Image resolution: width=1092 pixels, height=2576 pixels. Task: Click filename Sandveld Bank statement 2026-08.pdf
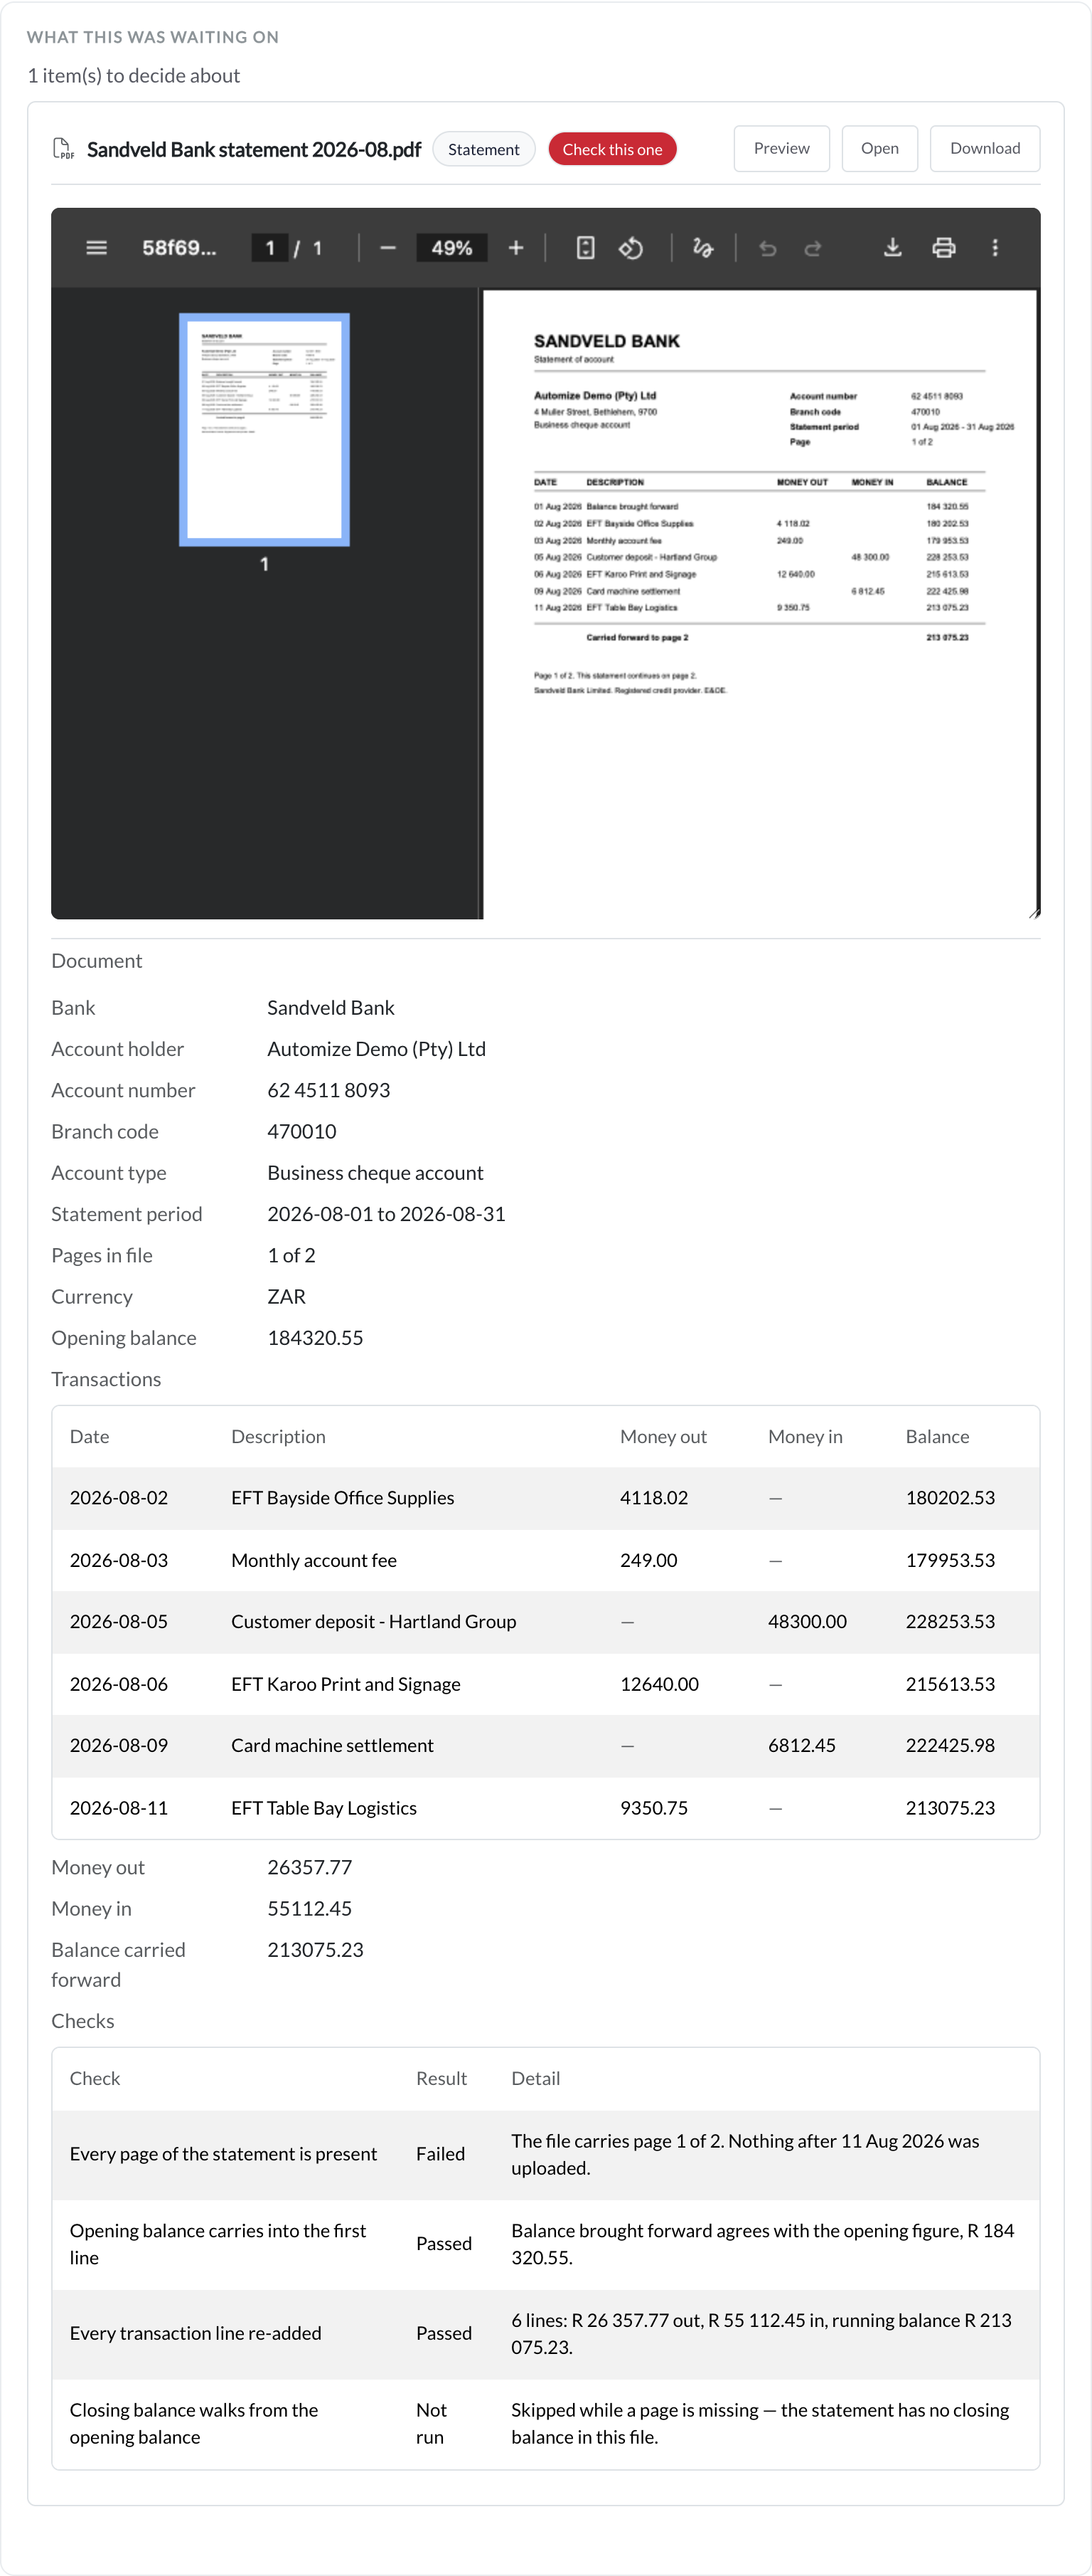pos(254,150)
